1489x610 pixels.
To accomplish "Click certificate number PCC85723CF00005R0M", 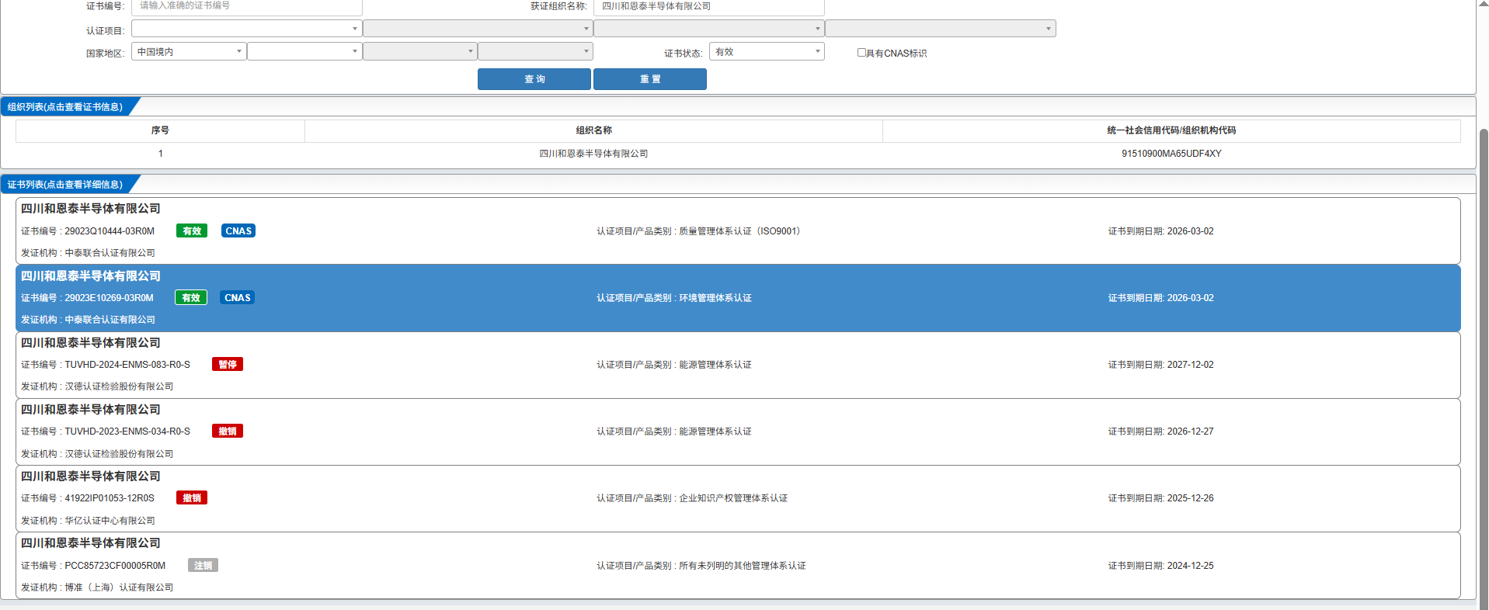I will click(115, 566).
